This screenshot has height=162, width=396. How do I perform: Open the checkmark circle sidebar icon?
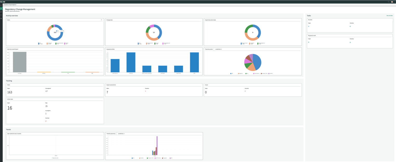pos(1,12)
